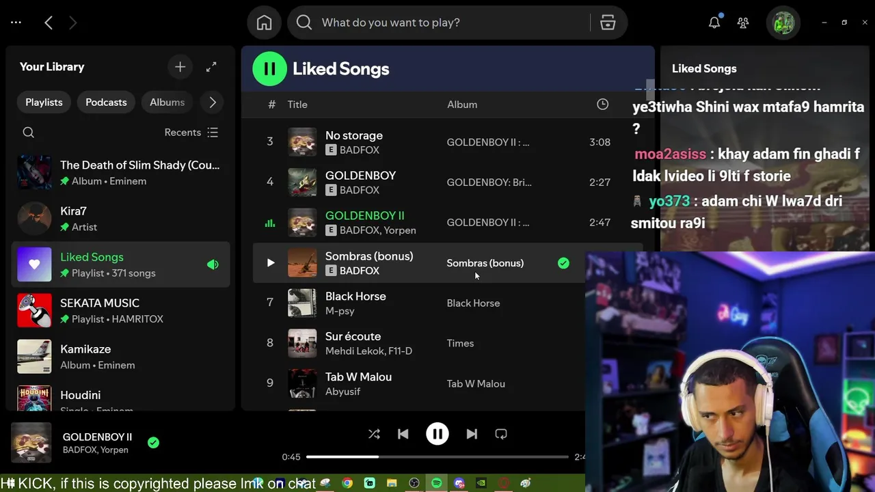Seek on the playback progress bar
Screen dimensions: 875x492
[437, 456]
